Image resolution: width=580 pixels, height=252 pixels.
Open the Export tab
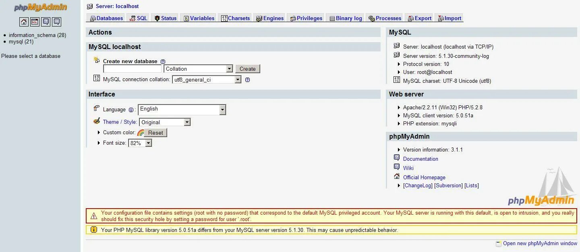pos(419,18)
